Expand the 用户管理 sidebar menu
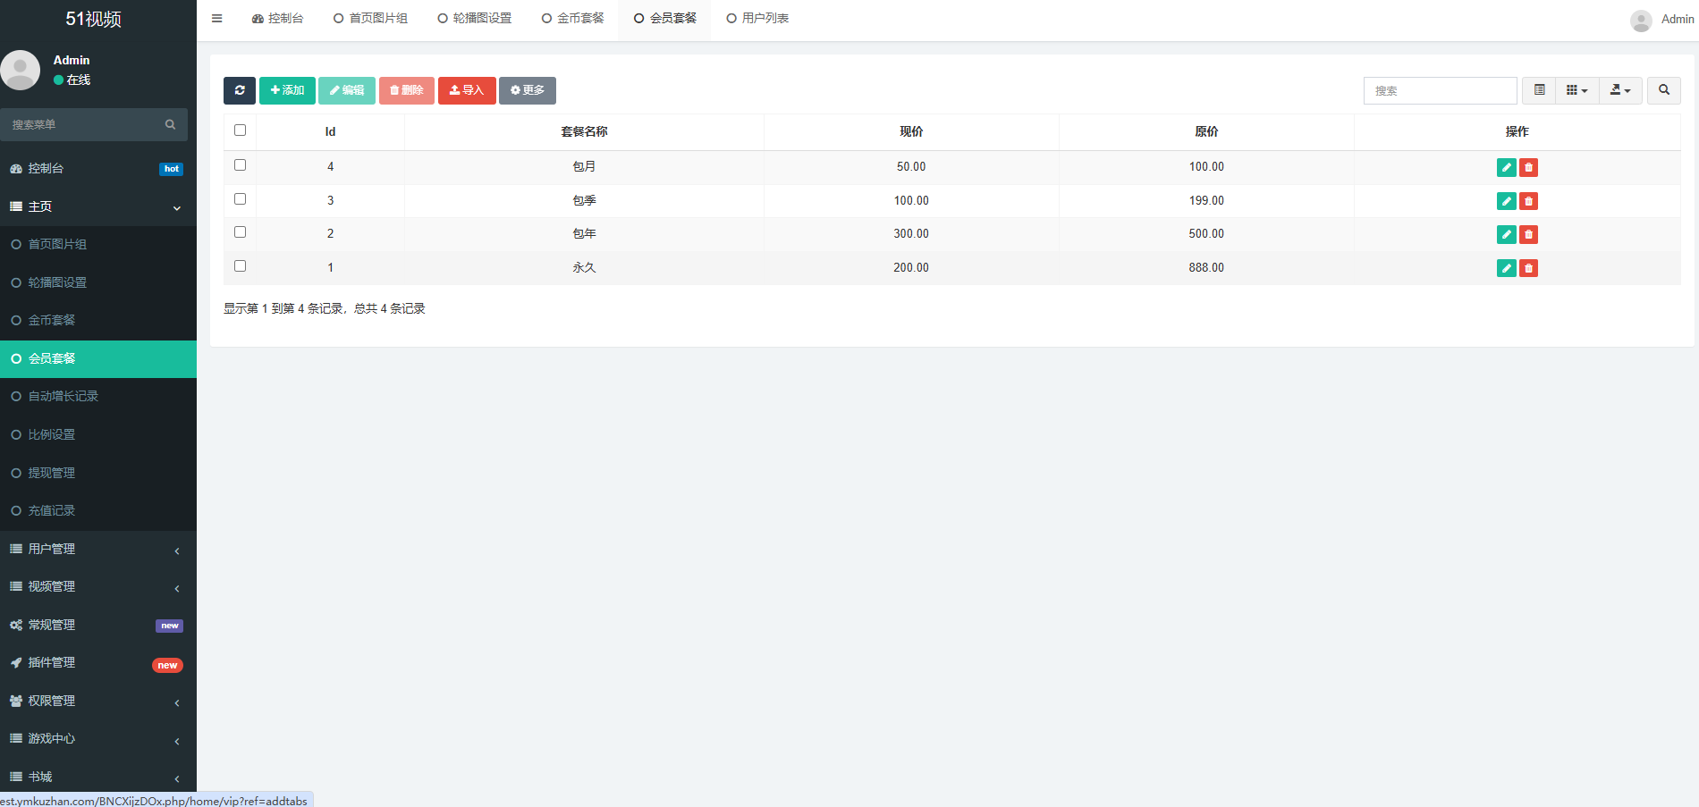The height and width of the screenshot is (807, 1699). pyautogui.click(x=97, y=549)
